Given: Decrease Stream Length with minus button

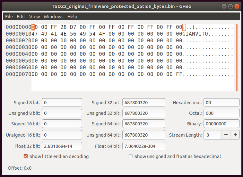Looking at the screenshot, I should click(x=226, y=135).
